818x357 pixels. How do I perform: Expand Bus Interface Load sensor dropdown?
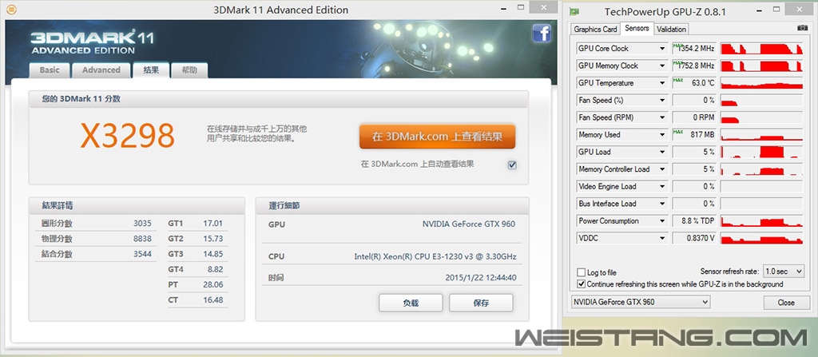[x=662, y=204]
